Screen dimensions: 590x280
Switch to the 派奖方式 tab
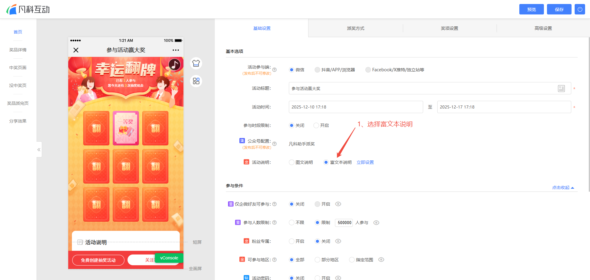click(x=356, y=28)
